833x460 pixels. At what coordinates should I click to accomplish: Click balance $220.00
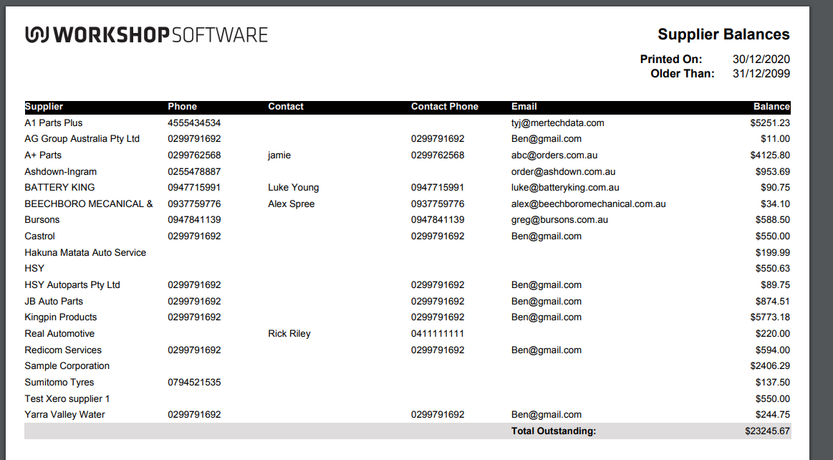click(x=772, y=334)
